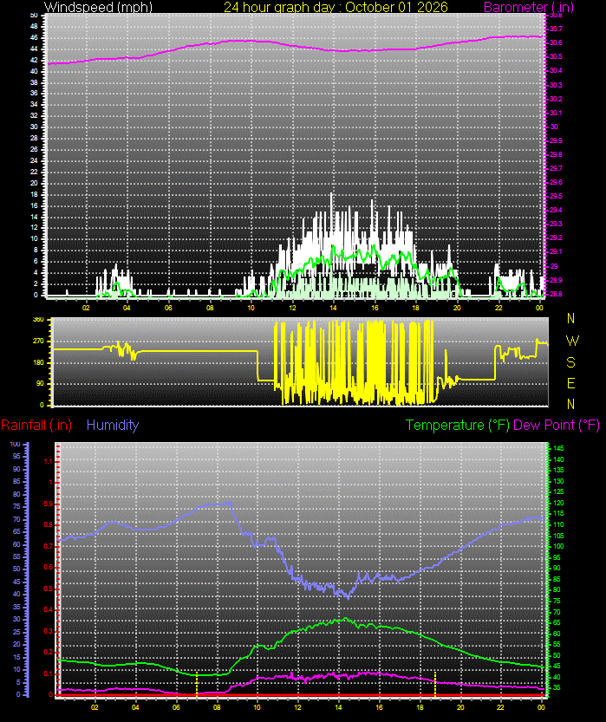Select the '24 hour graph day : October 01 2026' heading

(x=336, y=7)
